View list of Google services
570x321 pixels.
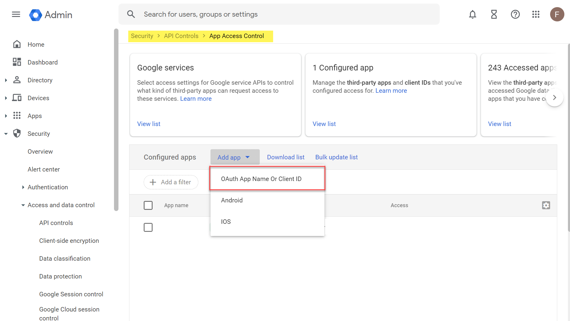coord(149,124)
